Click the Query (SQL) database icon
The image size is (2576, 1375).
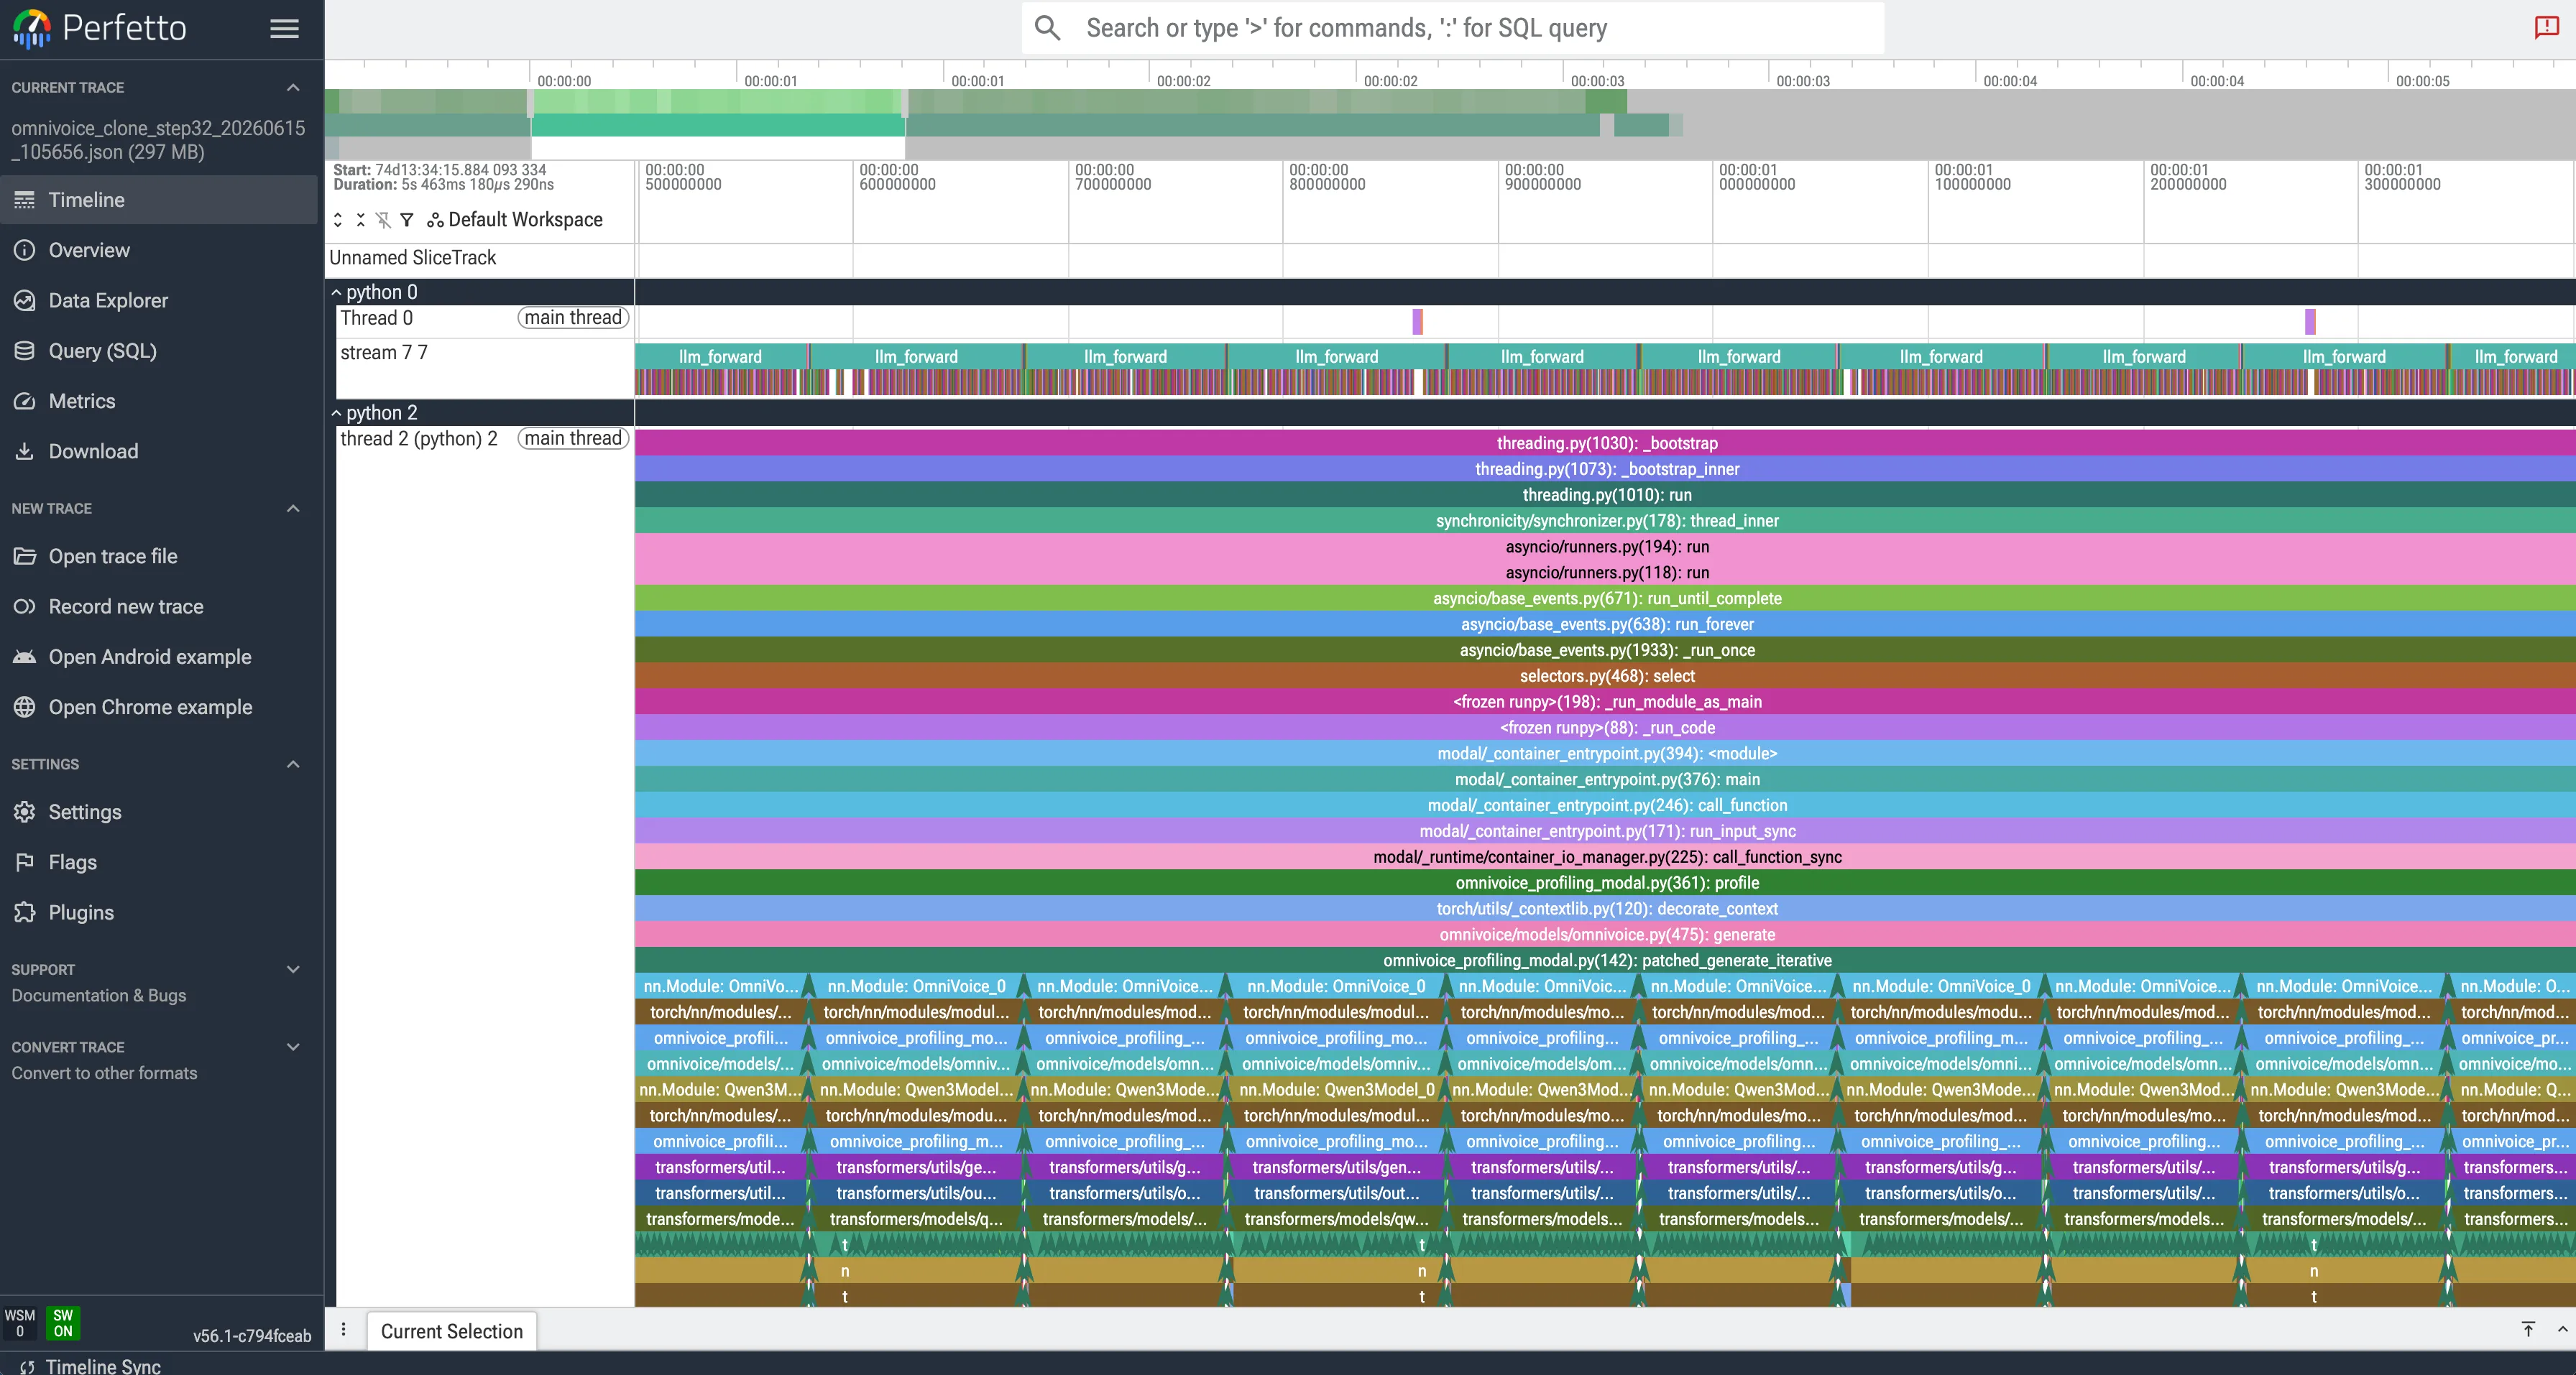[25, 351]
